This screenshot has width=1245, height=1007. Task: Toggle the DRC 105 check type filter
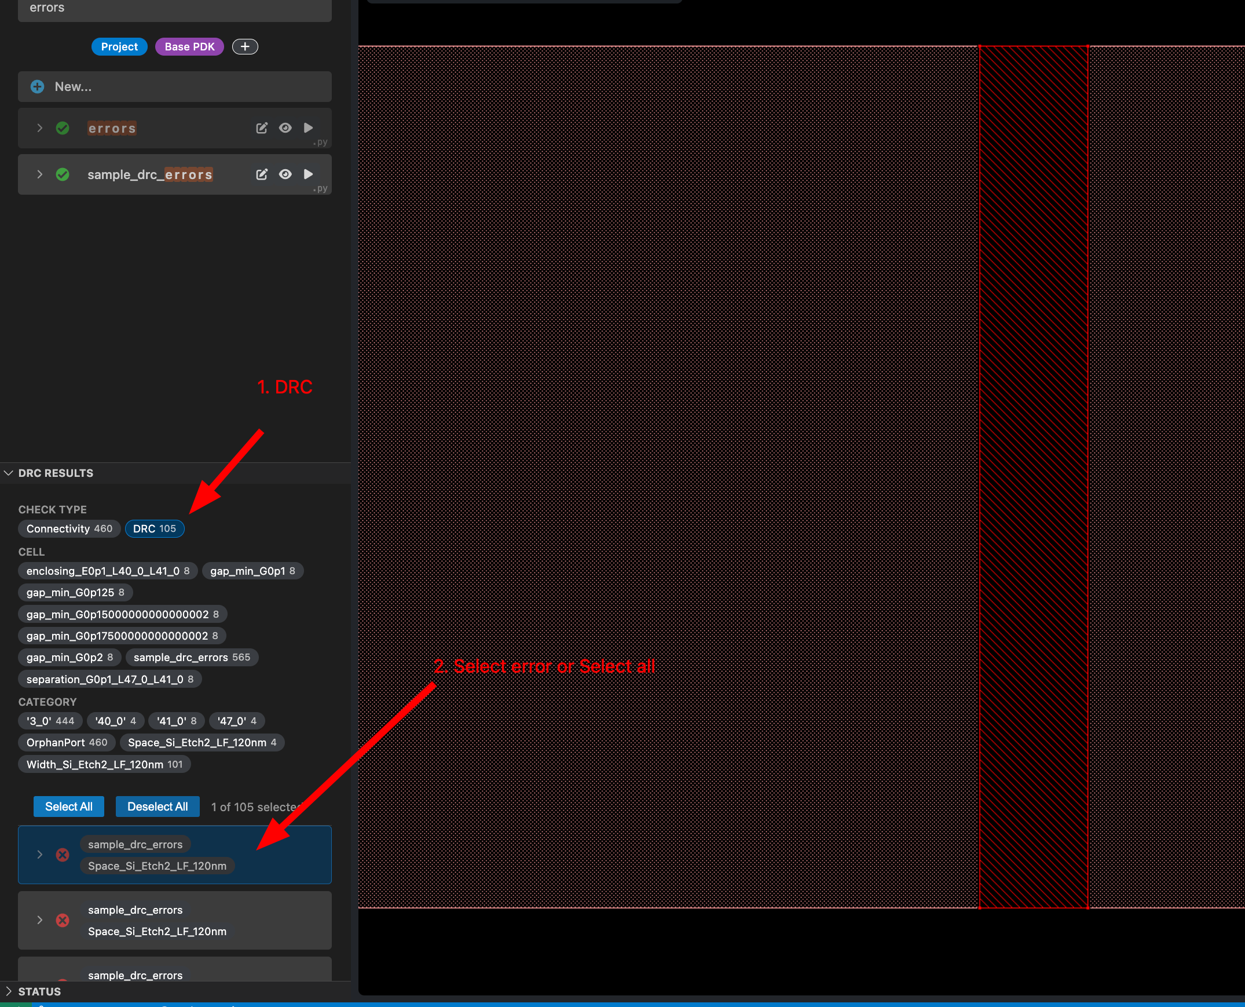point(154,528)
